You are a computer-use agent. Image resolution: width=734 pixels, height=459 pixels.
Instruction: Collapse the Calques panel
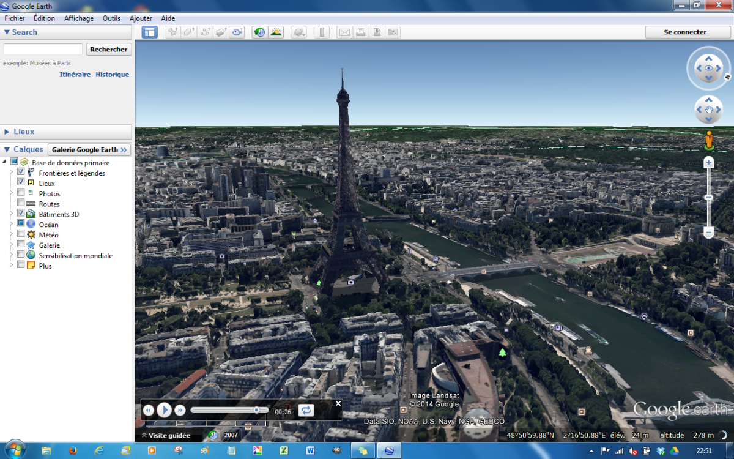[7, 149]
